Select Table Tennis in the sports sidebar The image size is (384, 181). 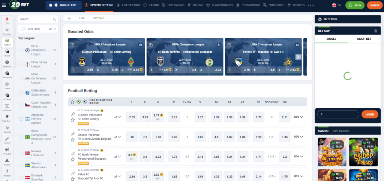click(7, 118)
